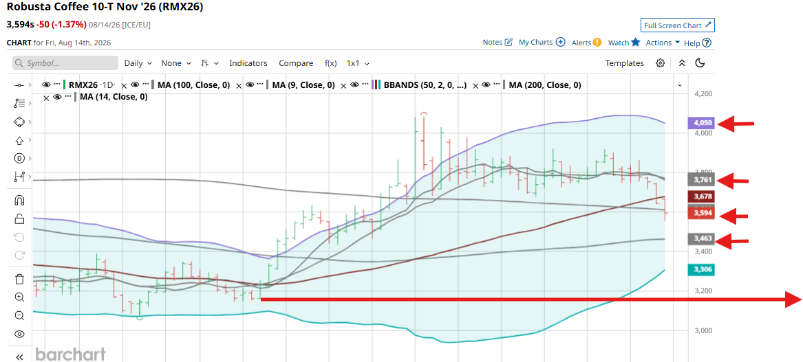Open RMX26 series options ellipsis
Screen dimensions: 803x362
click(56, 85)
